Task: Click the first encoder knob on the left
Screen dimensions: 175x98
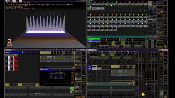Action: [x=95, y=62]
